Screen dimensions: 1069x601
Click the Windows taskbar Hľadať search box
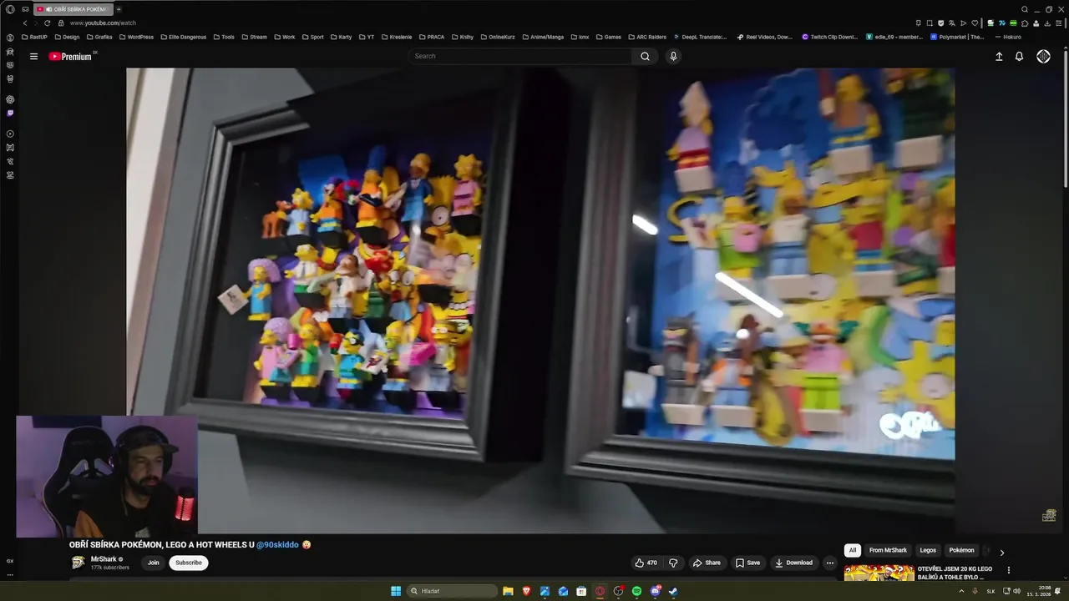pos(452,591)
